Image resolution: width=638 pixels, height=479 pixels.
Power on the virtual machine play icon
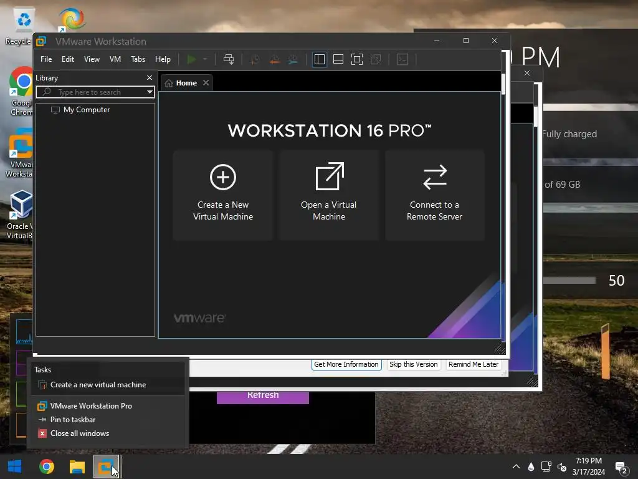[x=191, y=59]
